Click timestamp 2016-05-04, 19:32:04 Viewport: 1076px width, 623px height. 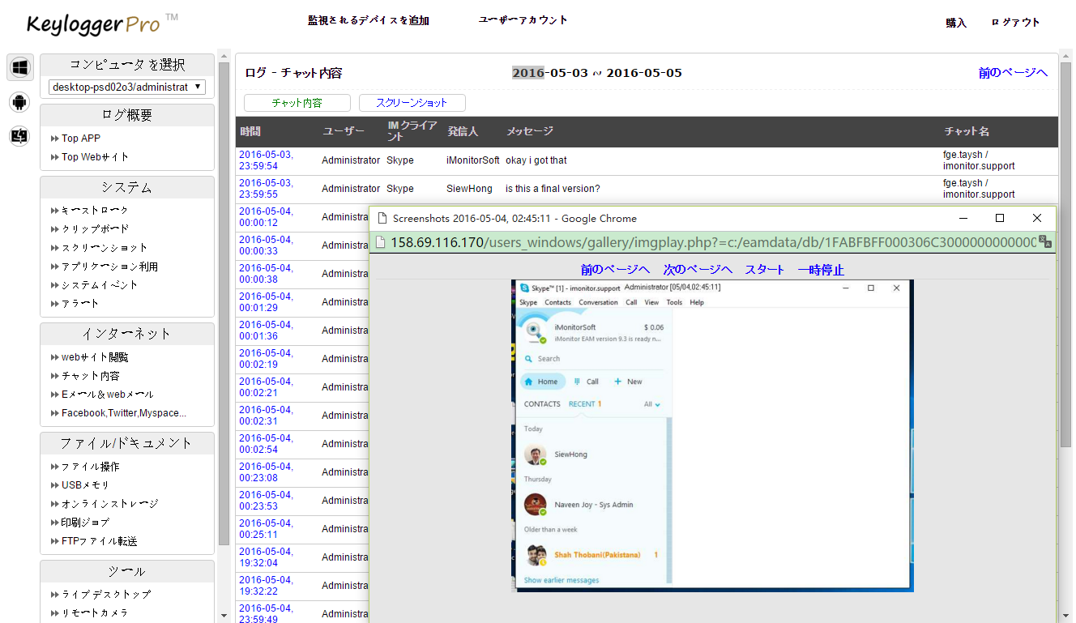point(266,557)
